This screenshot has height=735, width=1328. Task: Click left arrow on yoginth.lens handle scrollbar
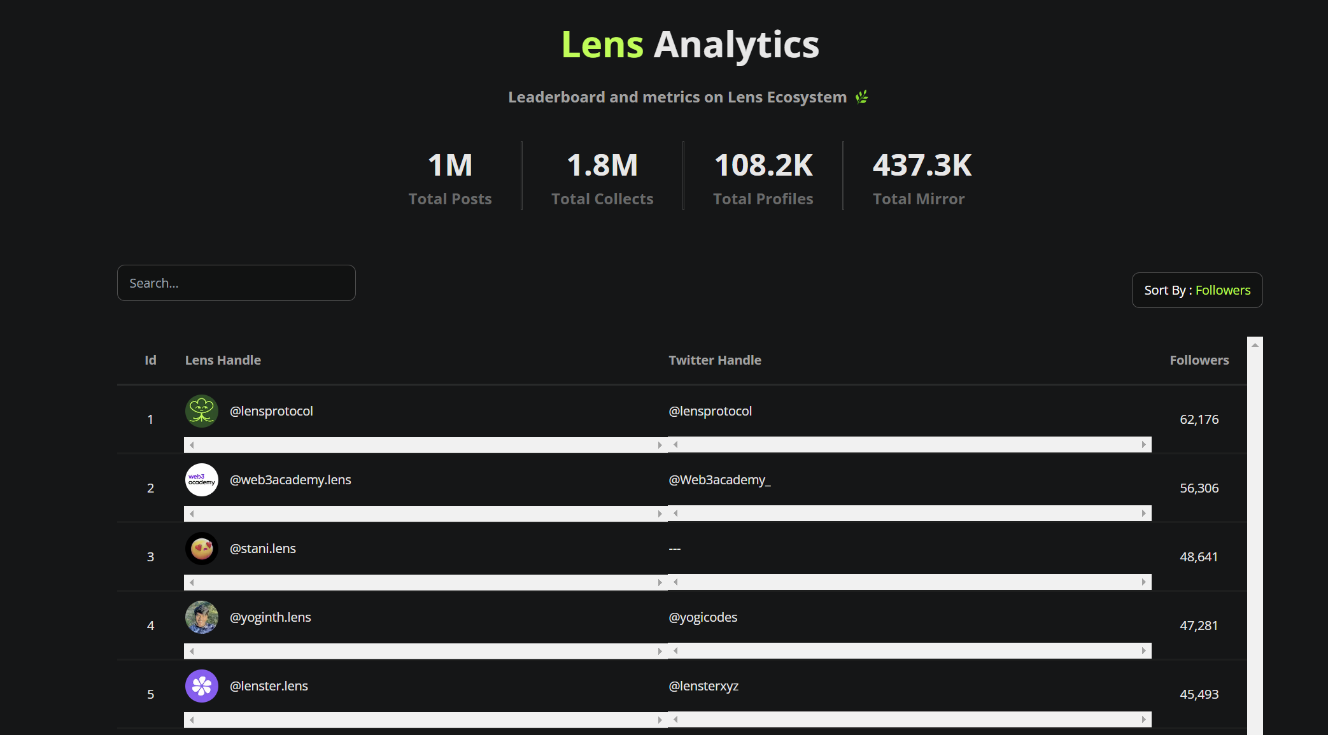(x=192, y=651)
